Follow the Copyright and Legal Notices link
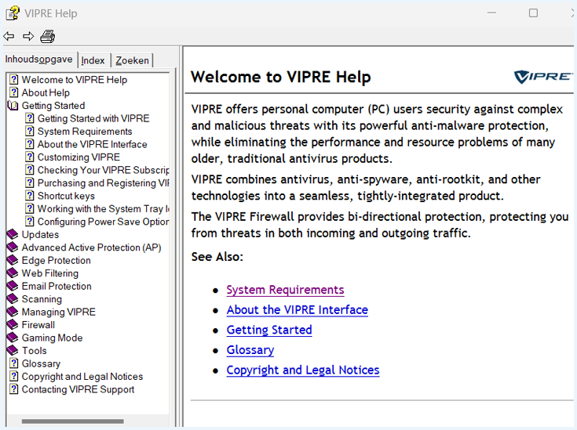 coord(303,370)
